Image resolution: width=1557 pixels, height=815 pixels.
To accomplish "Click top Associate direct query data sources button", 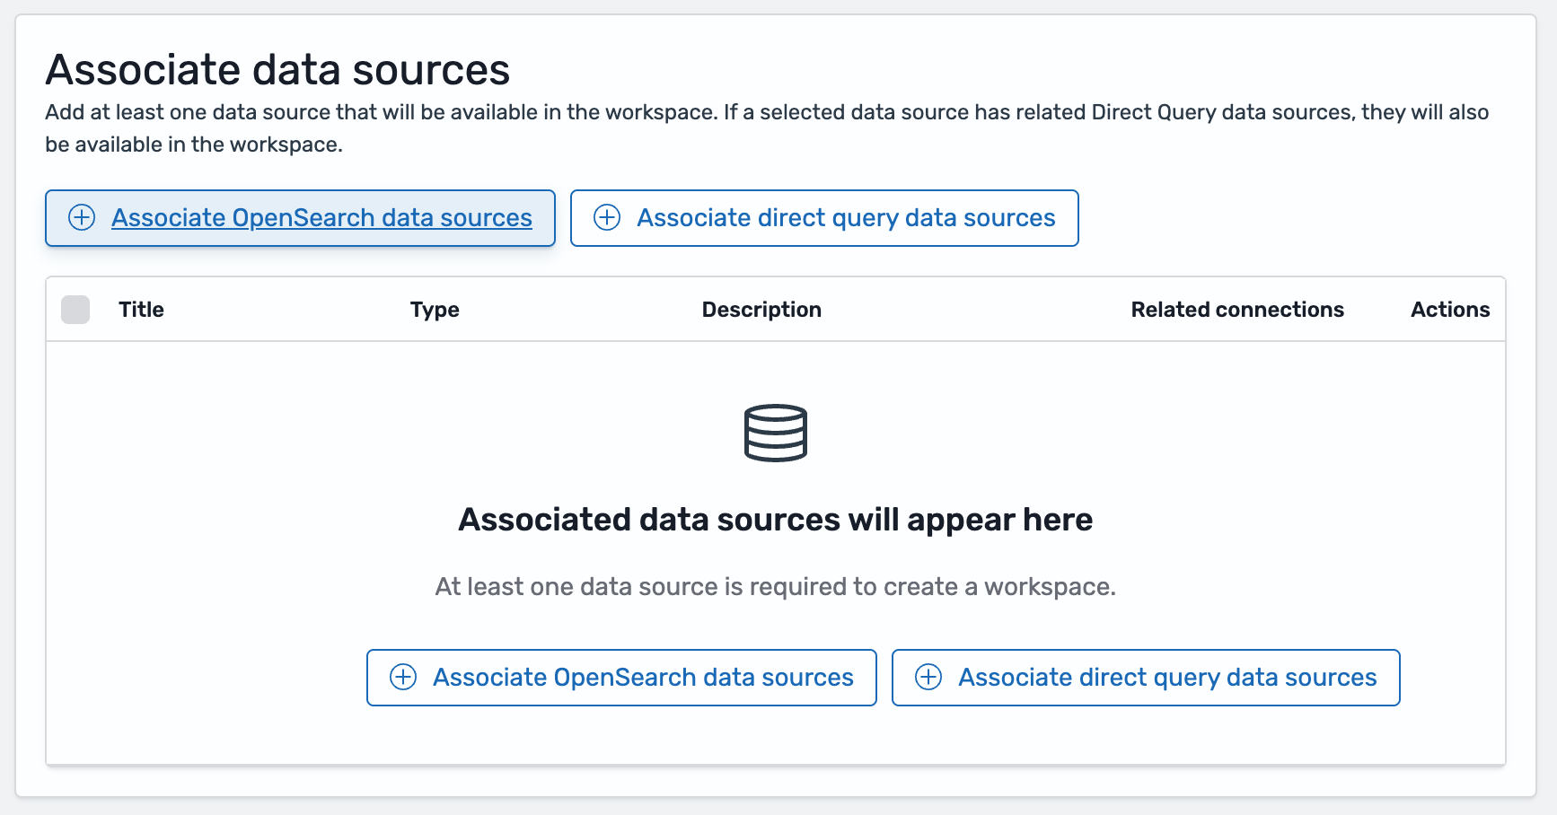I will [824, 218].
